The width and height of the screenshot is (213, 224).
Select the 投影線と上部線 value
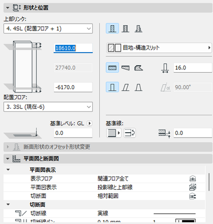coord(115,187)
